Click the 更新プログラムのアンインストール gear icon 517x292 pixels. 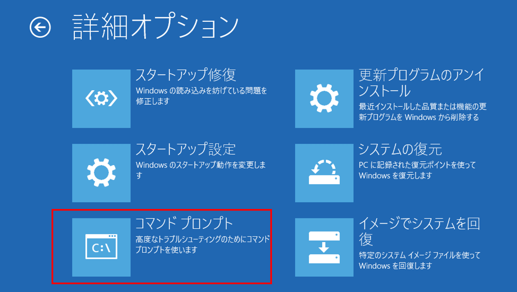(x=324, y=98)
